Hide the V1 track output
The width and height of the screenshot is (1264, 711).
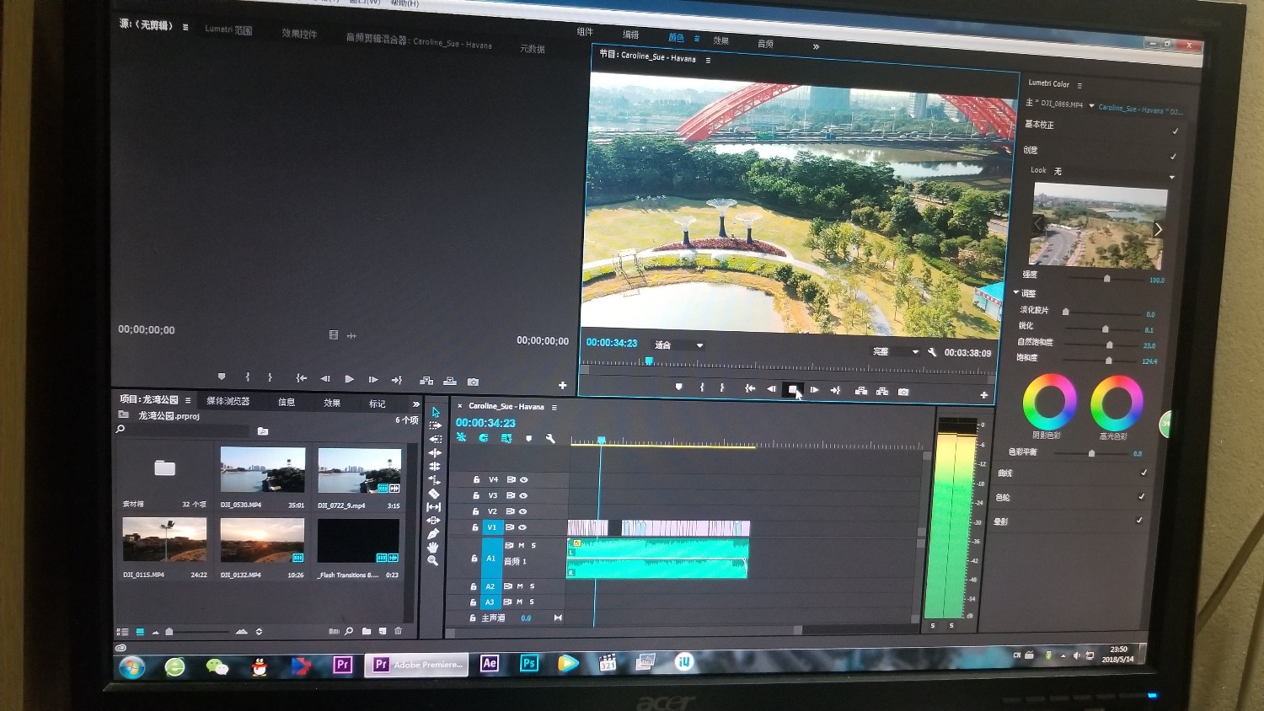[522, 527]
